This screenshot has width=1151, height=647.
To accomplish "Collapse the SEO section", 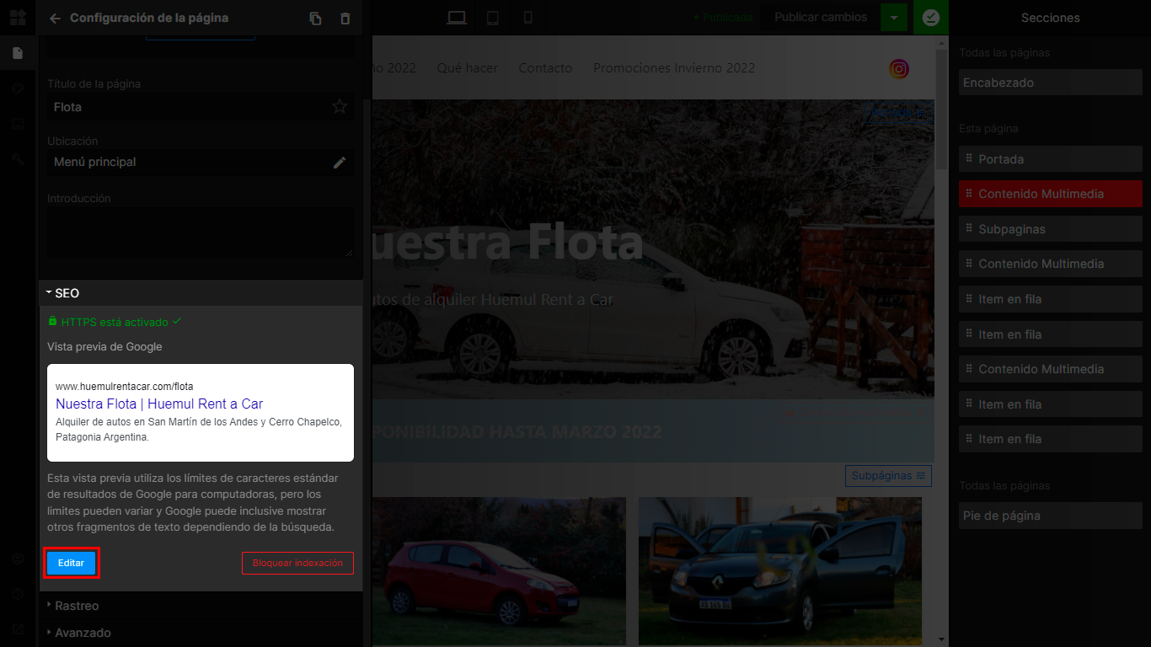I will click(67, 293).
